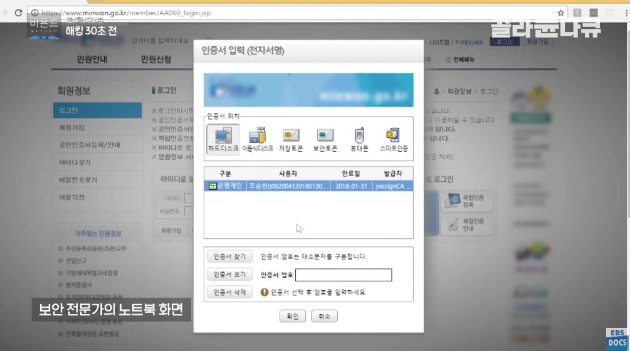The image size is (630, 351).
Task: Click the 은행개인 certificate row icon
Action: (213, 186)
